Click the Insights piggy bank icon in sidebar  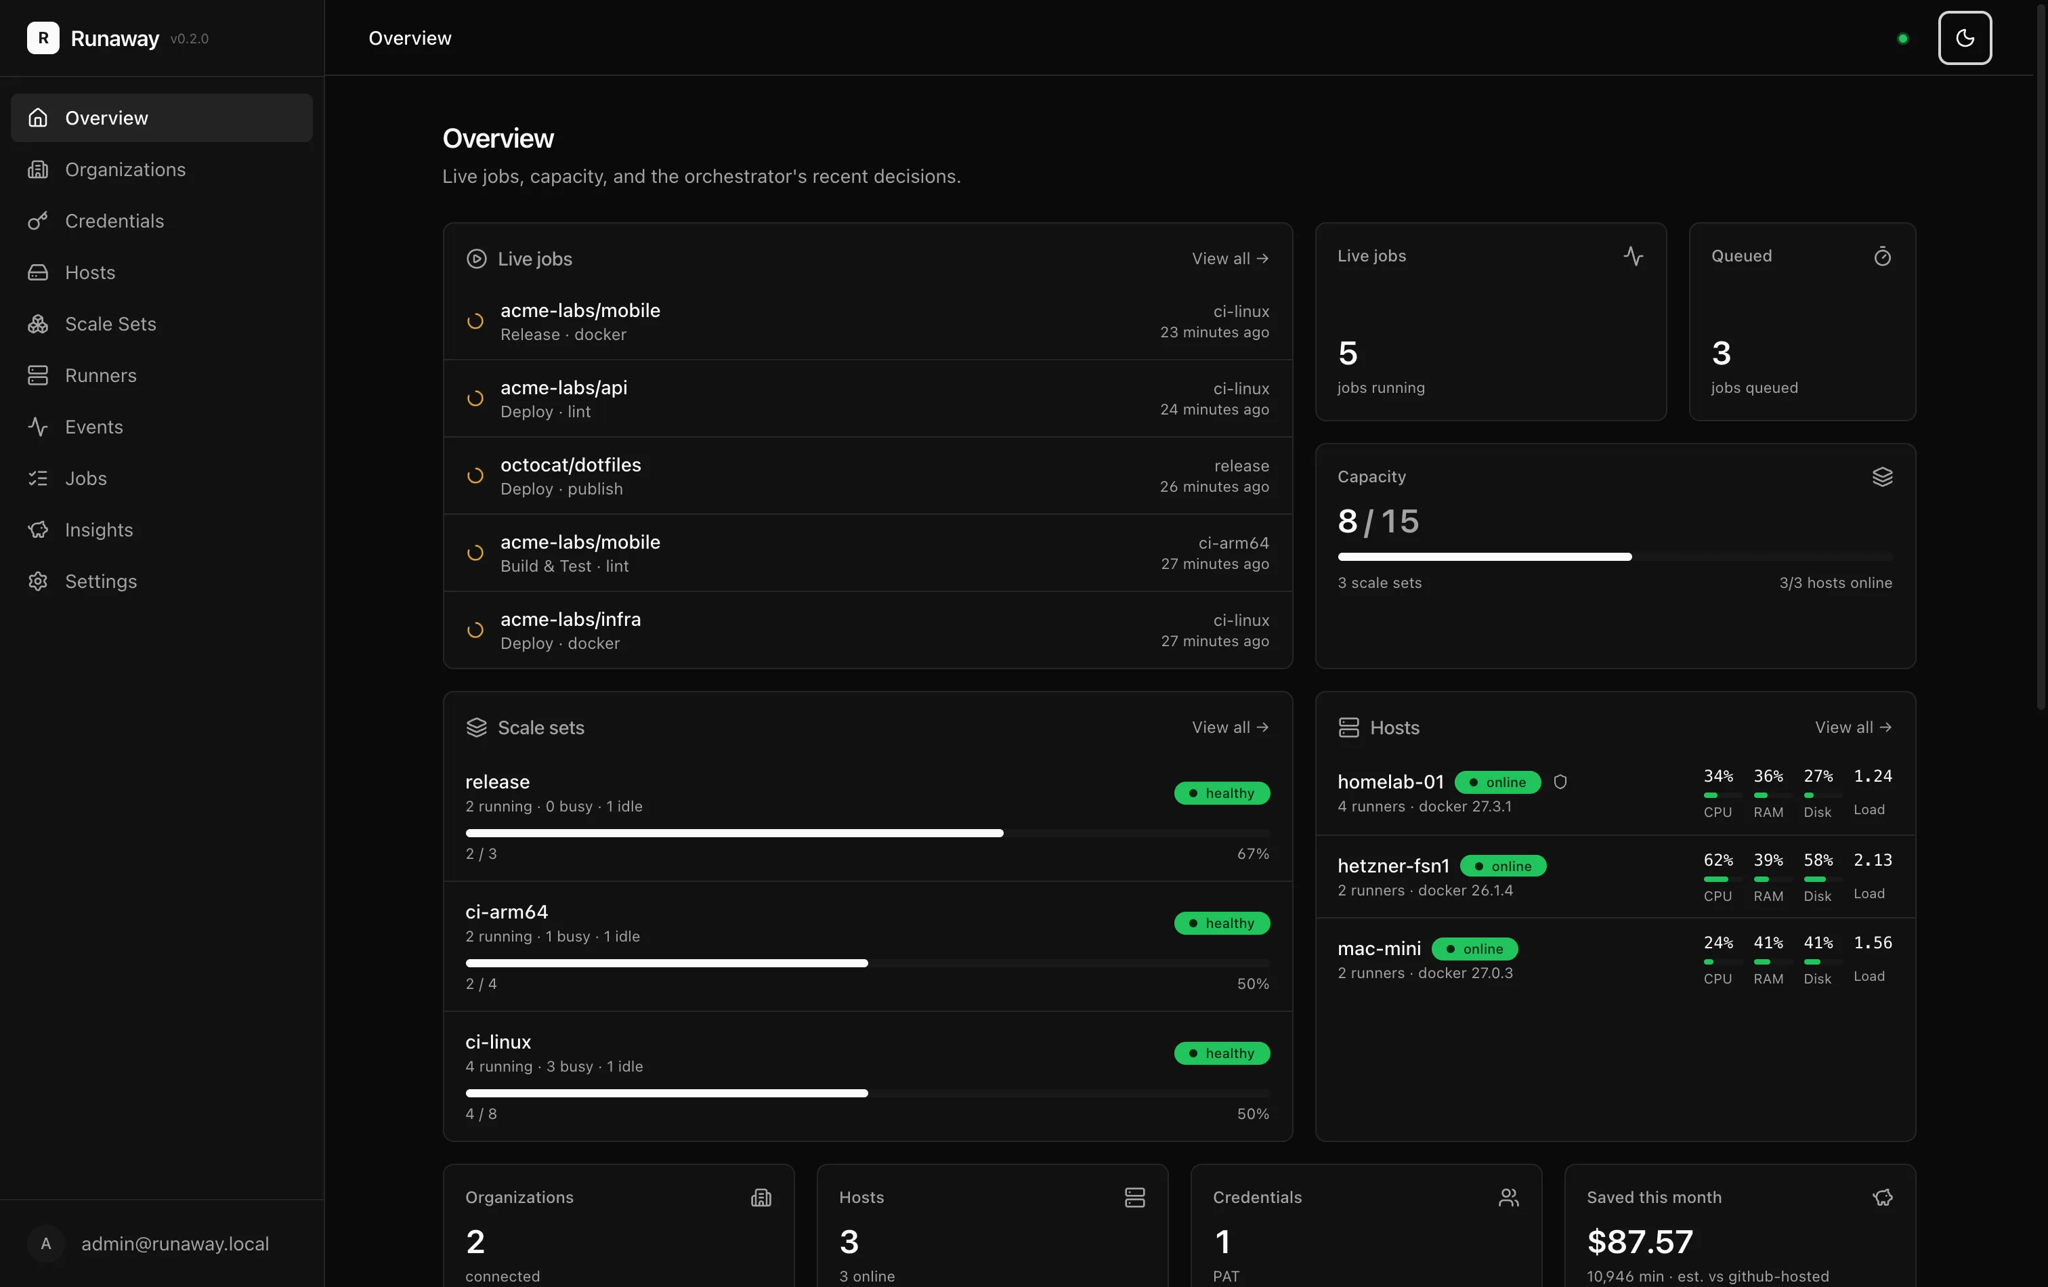[x=37, y=530]
